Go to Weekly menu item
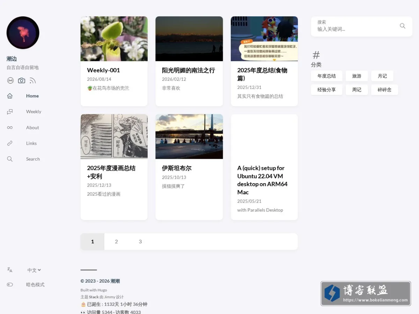This screenshot has width=419, height=314. coord(34,112)
